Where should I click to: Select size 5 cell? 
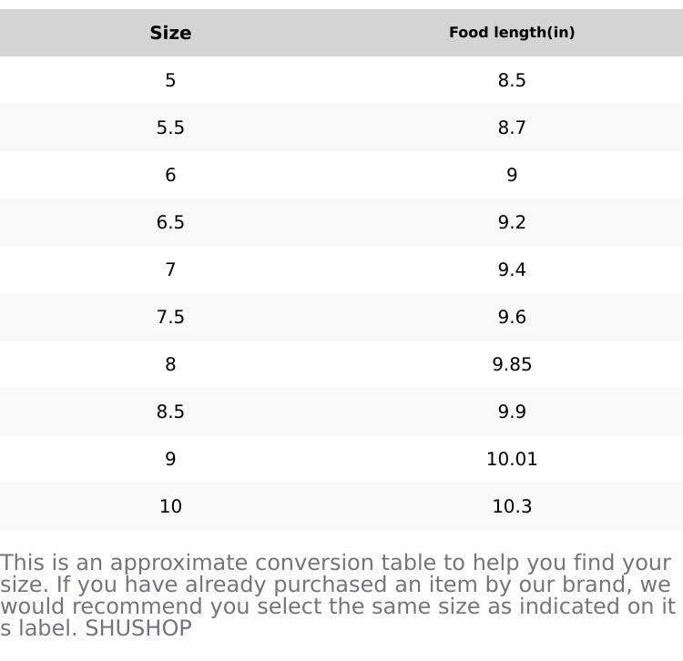click(170, 80)
